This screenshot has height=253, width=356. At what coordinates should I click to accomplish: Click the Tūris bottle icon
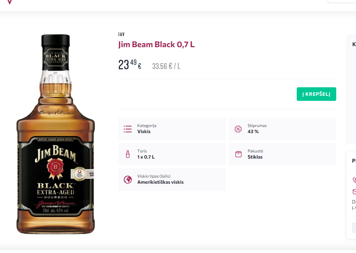128,154
